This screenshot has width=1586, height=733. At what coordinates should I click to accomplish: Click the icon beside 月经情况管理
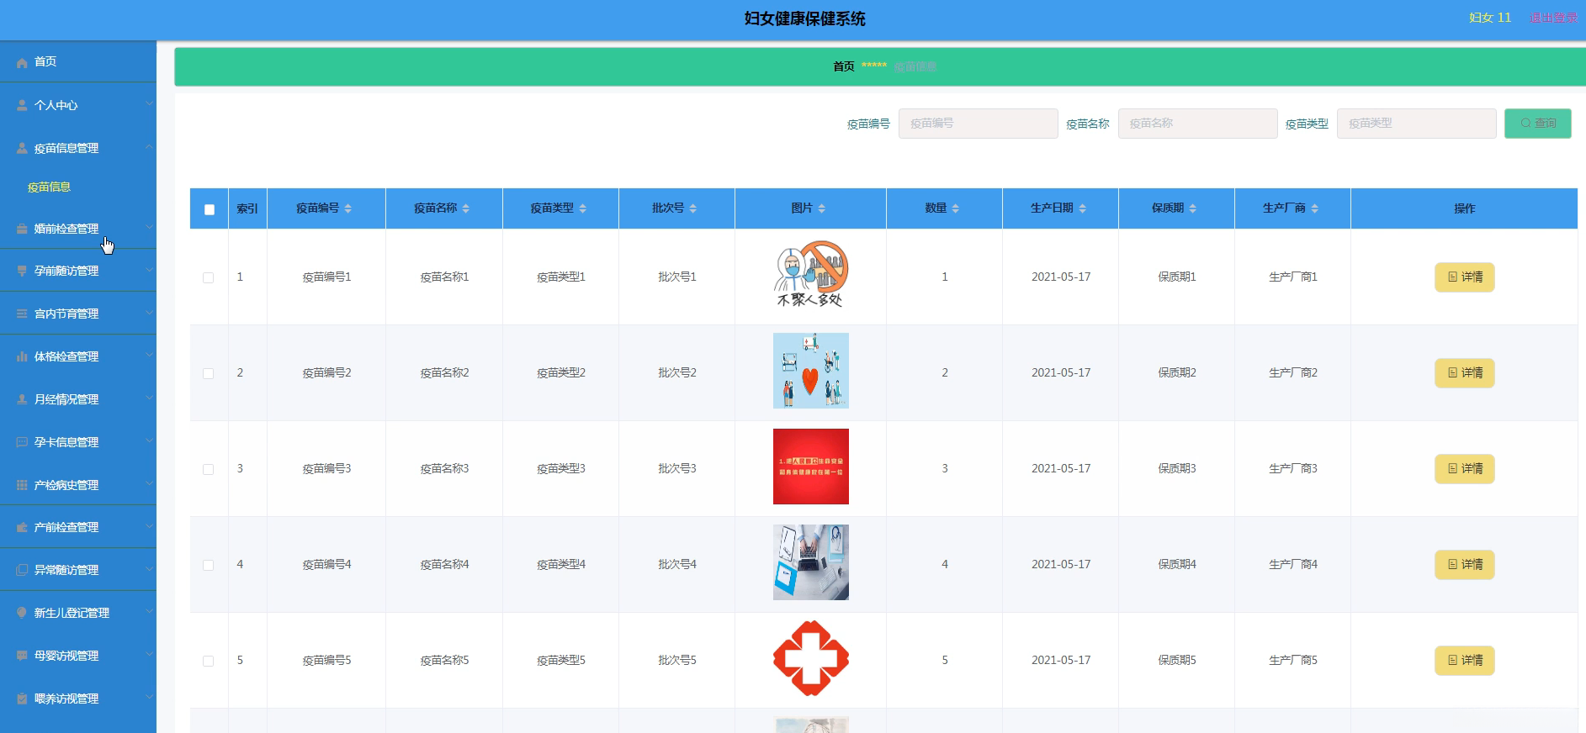pos(22,400)
